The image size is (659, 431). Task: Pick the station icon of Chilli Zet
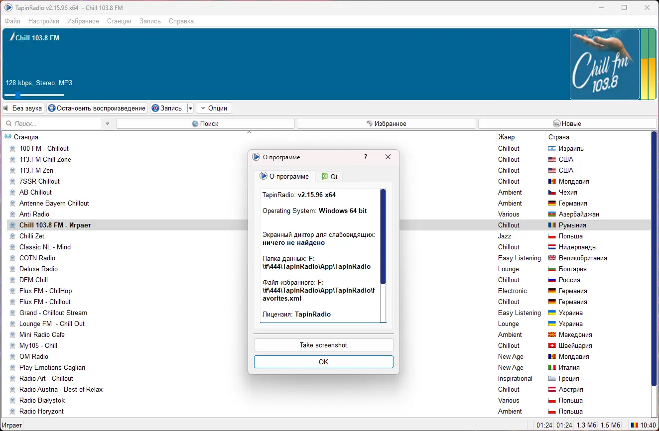pyautogui.click(x=13, y=236)
